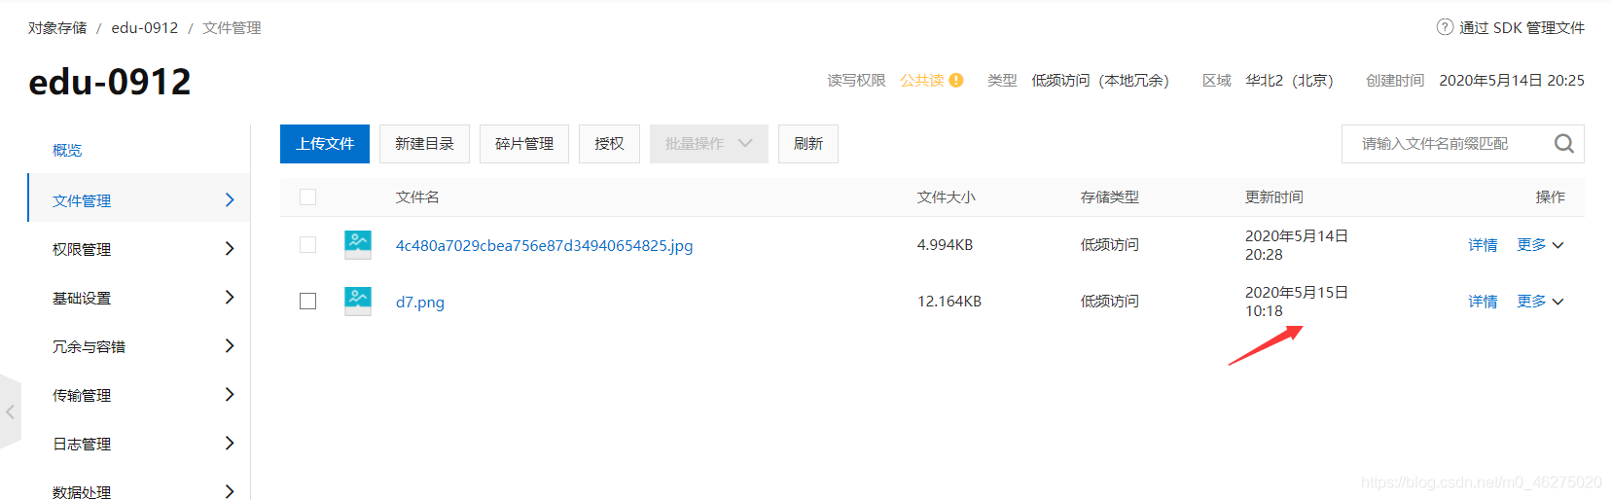Open the 概览 sidebar item
The width and height of the screenshot is (1611, 500).
click(67, 150)
